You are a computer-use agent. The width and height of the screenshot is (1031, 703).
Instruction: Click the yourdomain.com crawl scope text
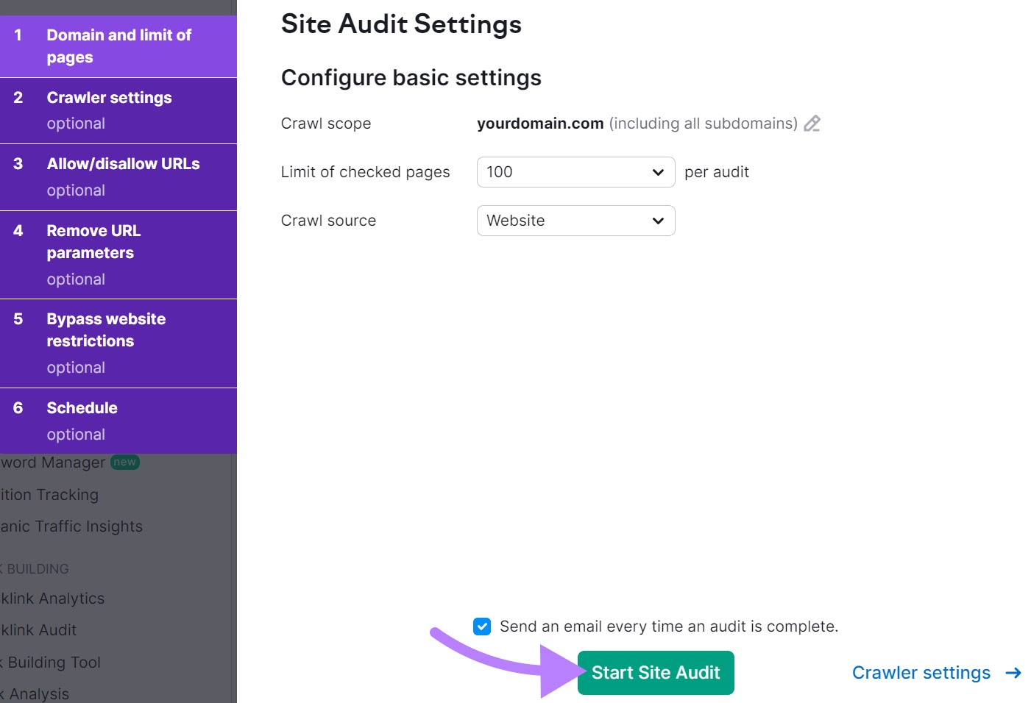point(540,123)
